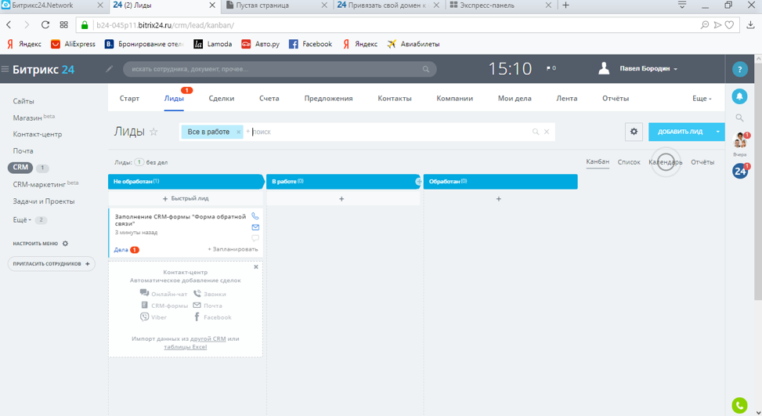Click the global search field in header
The width and height of the screenshot is (762, 416).
click(274, 69)
